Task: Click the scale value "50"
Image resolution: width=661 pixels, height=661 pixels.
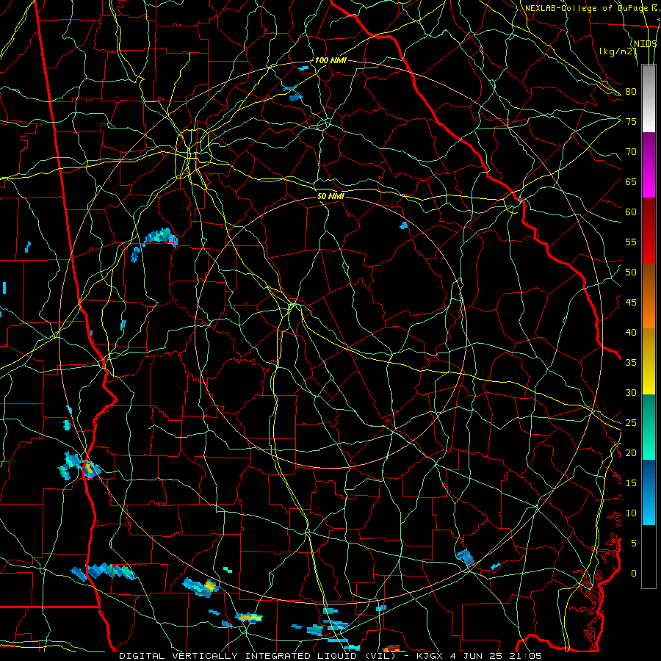Action: [x=631, y=272]
